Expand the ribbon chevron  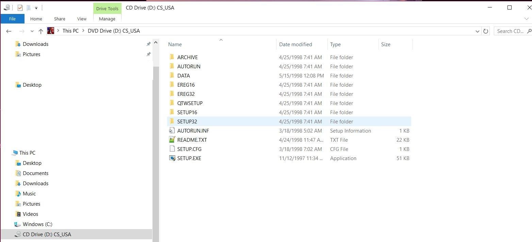(527, 19)
